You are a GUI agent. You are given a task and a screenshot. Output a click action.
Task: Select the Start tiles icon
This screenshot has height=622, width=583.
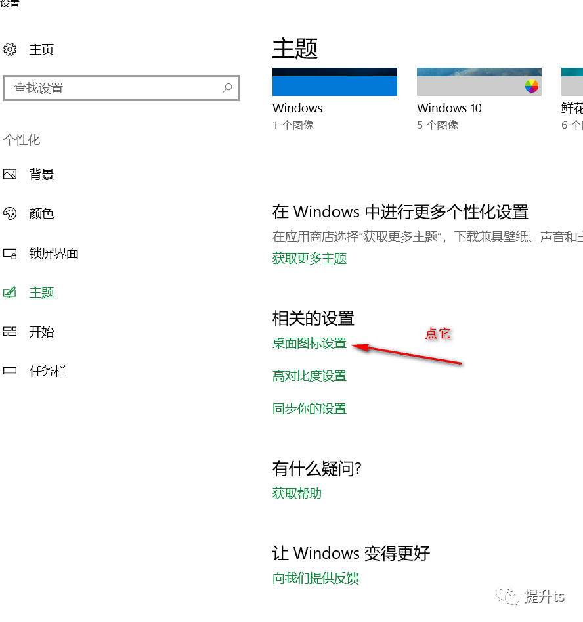tap(10, 332)
